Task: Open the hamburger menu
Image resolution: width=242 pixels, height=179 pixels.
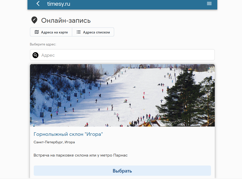Action: (x=209, y=4)
